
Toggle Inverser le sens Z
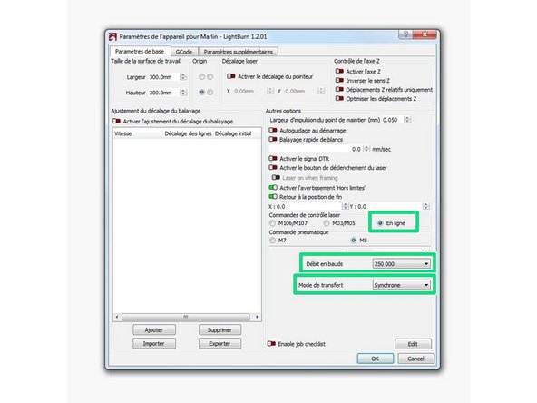(339, 81)
